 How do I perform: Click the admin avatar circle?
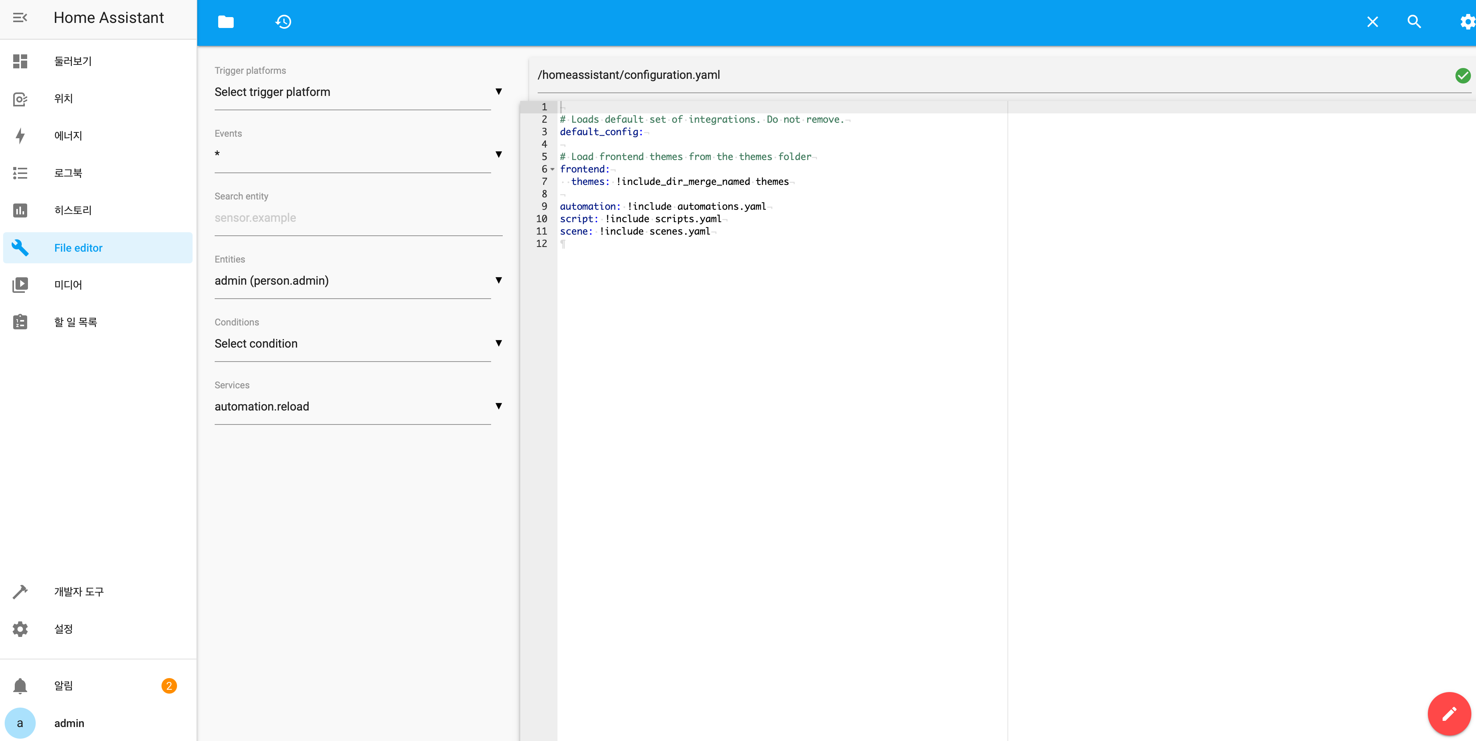point(20,723)
